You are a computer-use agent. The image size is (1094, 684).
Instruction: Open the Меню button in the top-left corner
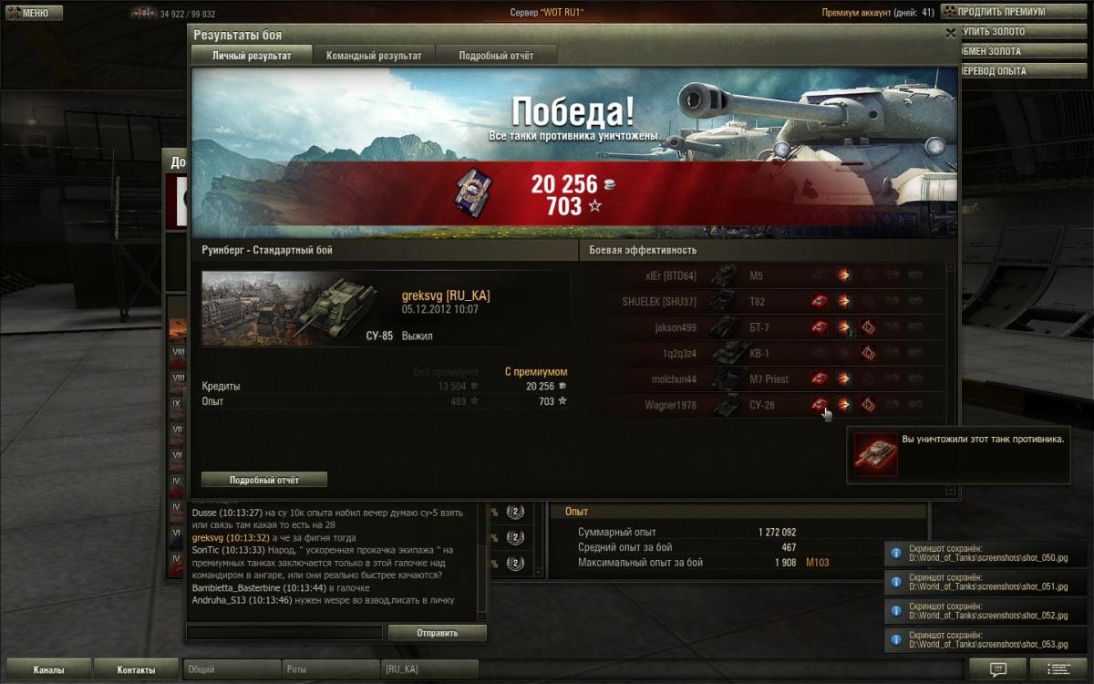click(x=32, y=13)
